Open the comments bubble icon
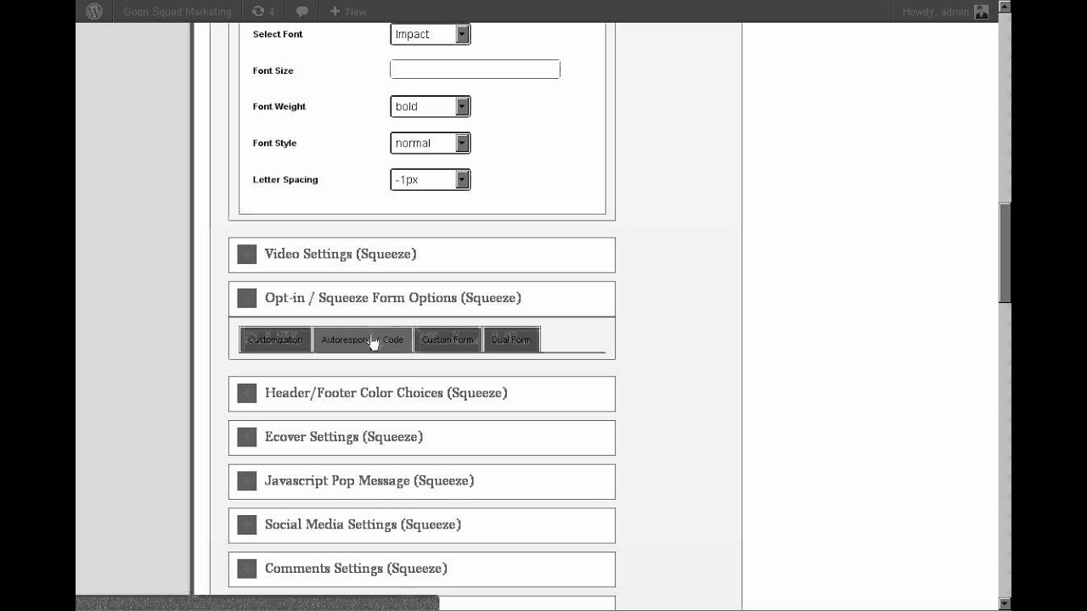Image resolution: width=1087 pixels, height=611 pixels. pyautogui.click(x=301, y=12)
